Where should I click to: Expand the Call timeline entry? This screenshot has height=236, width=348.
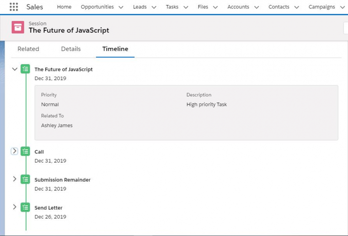14,151
